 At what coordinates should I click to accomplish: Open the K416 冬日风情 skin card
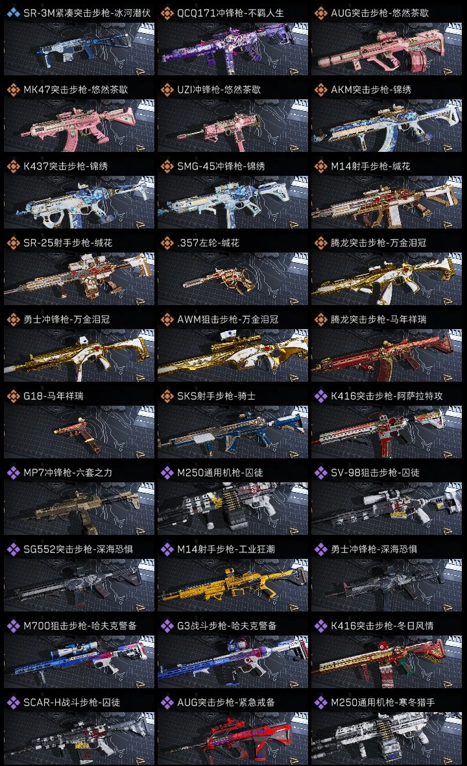pos(387,654)
